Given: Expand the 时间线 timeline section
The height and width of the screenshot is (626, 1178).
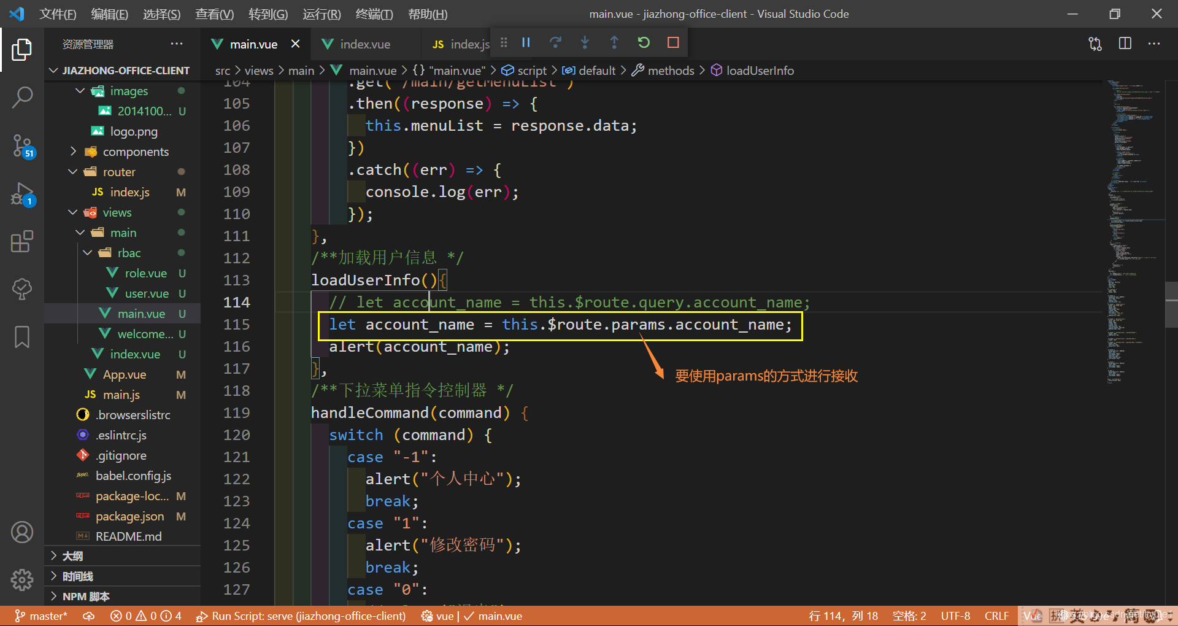Looking at the screenshot, I should point(123,576).
